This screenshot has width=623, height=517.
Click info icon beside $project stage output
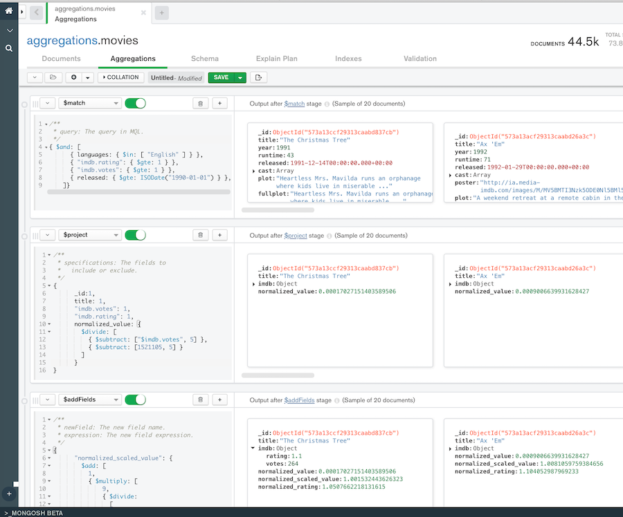coord(329,236)
